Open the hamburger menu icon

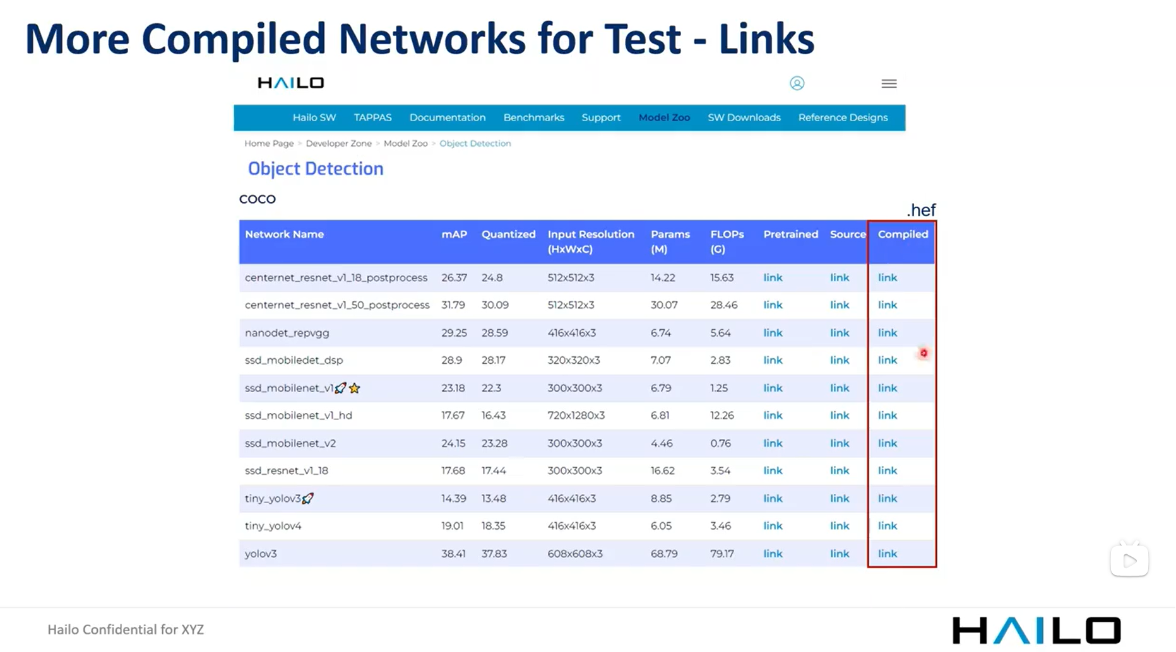[x=889, y=83]
